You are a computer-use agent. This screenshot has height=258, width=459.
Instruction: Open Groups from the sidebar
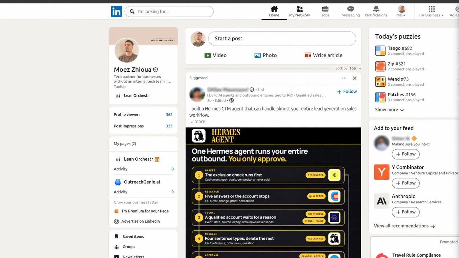(125, 247)
